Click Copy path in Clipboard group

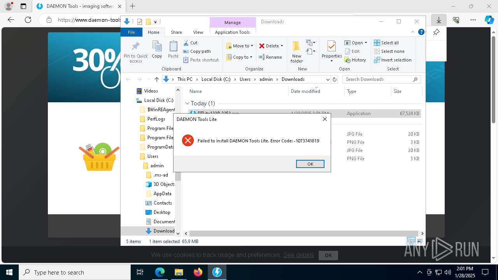197,51
